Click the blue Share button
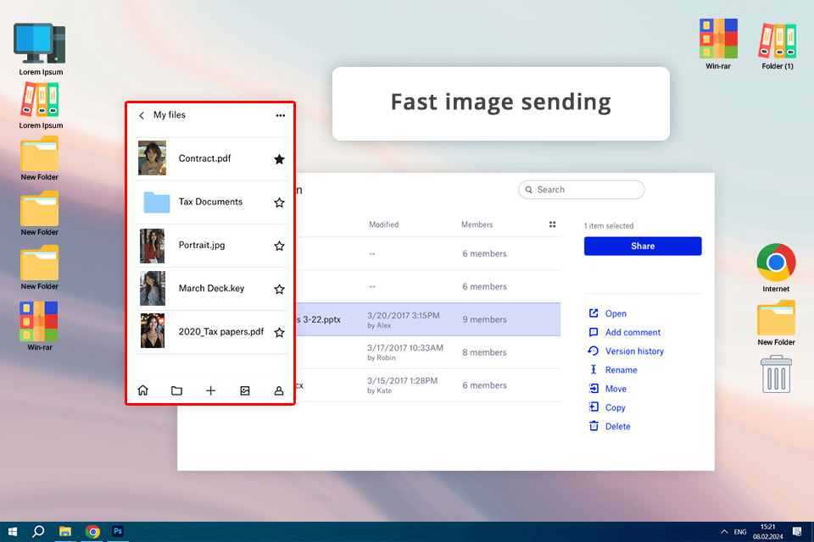814x542 pixels. [x=643, y=246]
